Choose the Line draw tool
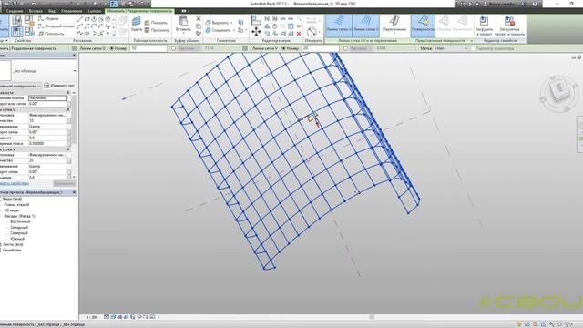 coord(80,19)
